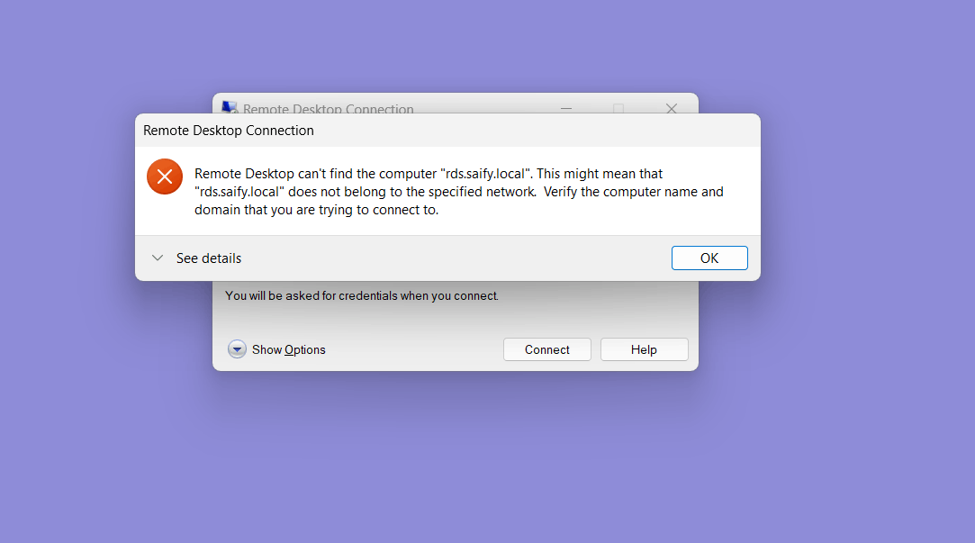Image resolution: width=975 pixels, height=543 pixels.
Task: Click the minimize icon of the connection window
Action: pyautogui.click(x=565, y=108)
